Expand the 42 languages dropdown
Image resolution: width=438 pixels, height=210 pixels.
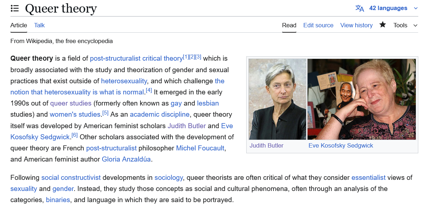(393, 8)
